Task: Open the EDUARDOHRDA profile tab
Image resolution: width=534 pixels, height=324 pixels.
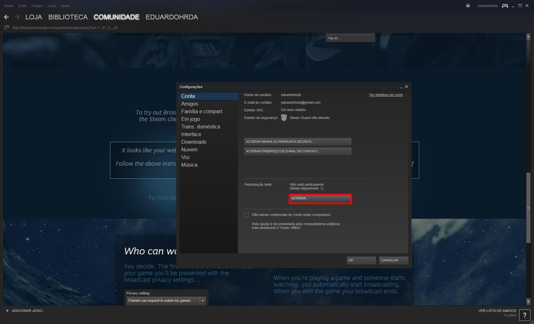Action: [172, 17]
